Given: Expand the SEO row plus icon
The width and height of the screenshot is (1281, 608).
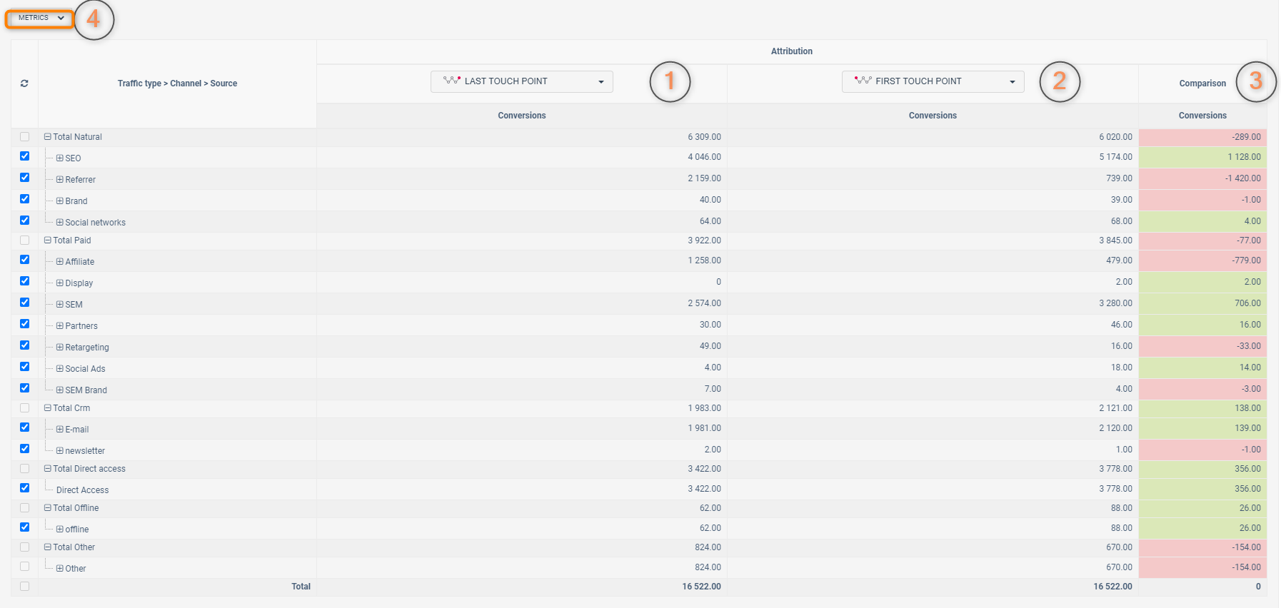Looking at the screenshot, I should pyautogui.click(x=60, y=158).
